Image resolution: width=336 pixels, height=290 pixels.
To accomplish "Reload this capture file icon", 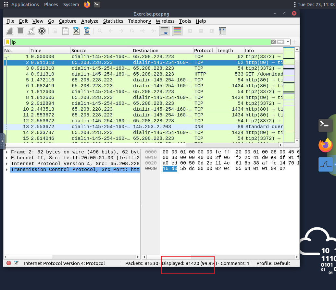I will [x=87, y=31].
